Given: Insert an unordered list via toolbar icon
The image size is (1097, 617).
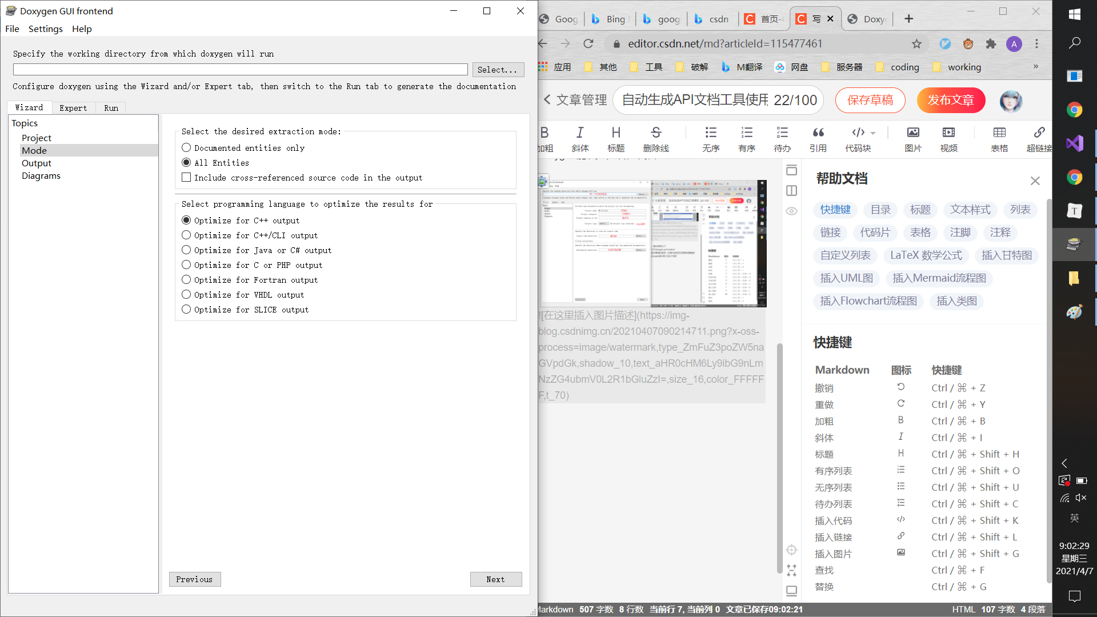Looking at the screenshot, I should point(711,133).
